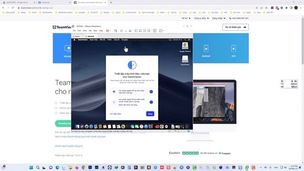Click the Tìm hiểu thêm link in dialog

(115, 114)
